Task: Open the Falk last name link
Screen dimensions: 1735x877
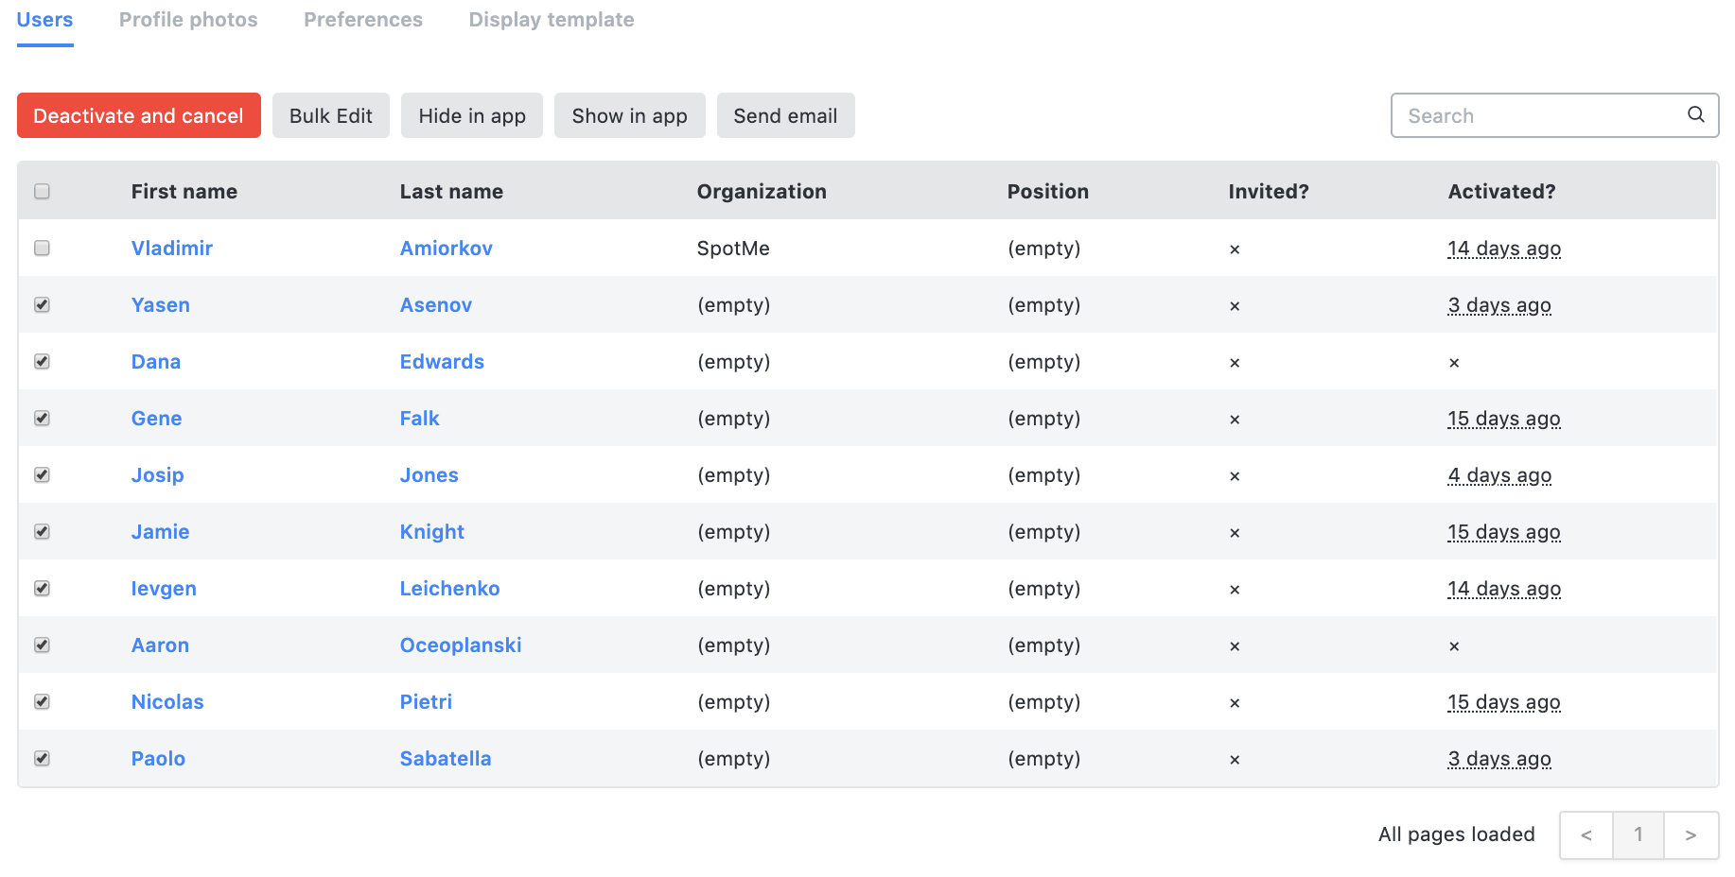Action: [420, 419]
